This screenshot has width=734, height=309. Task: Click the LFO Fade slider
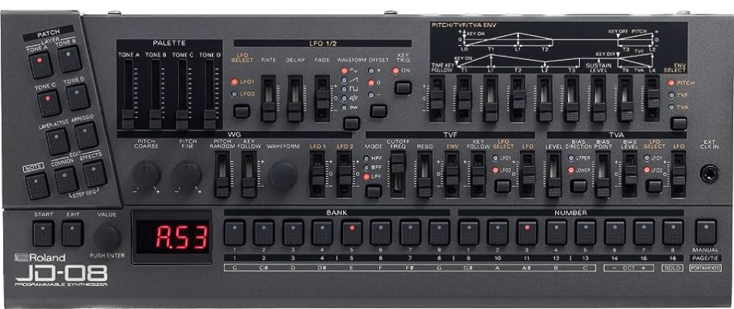pyautogui.click(x=322, y=99)
